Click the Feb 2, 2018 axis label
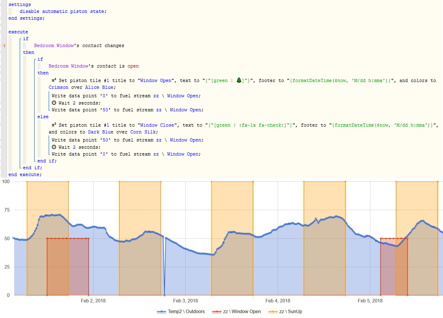Screen dimensions: 443x318 pyautogui.click(x=93, y=301)
